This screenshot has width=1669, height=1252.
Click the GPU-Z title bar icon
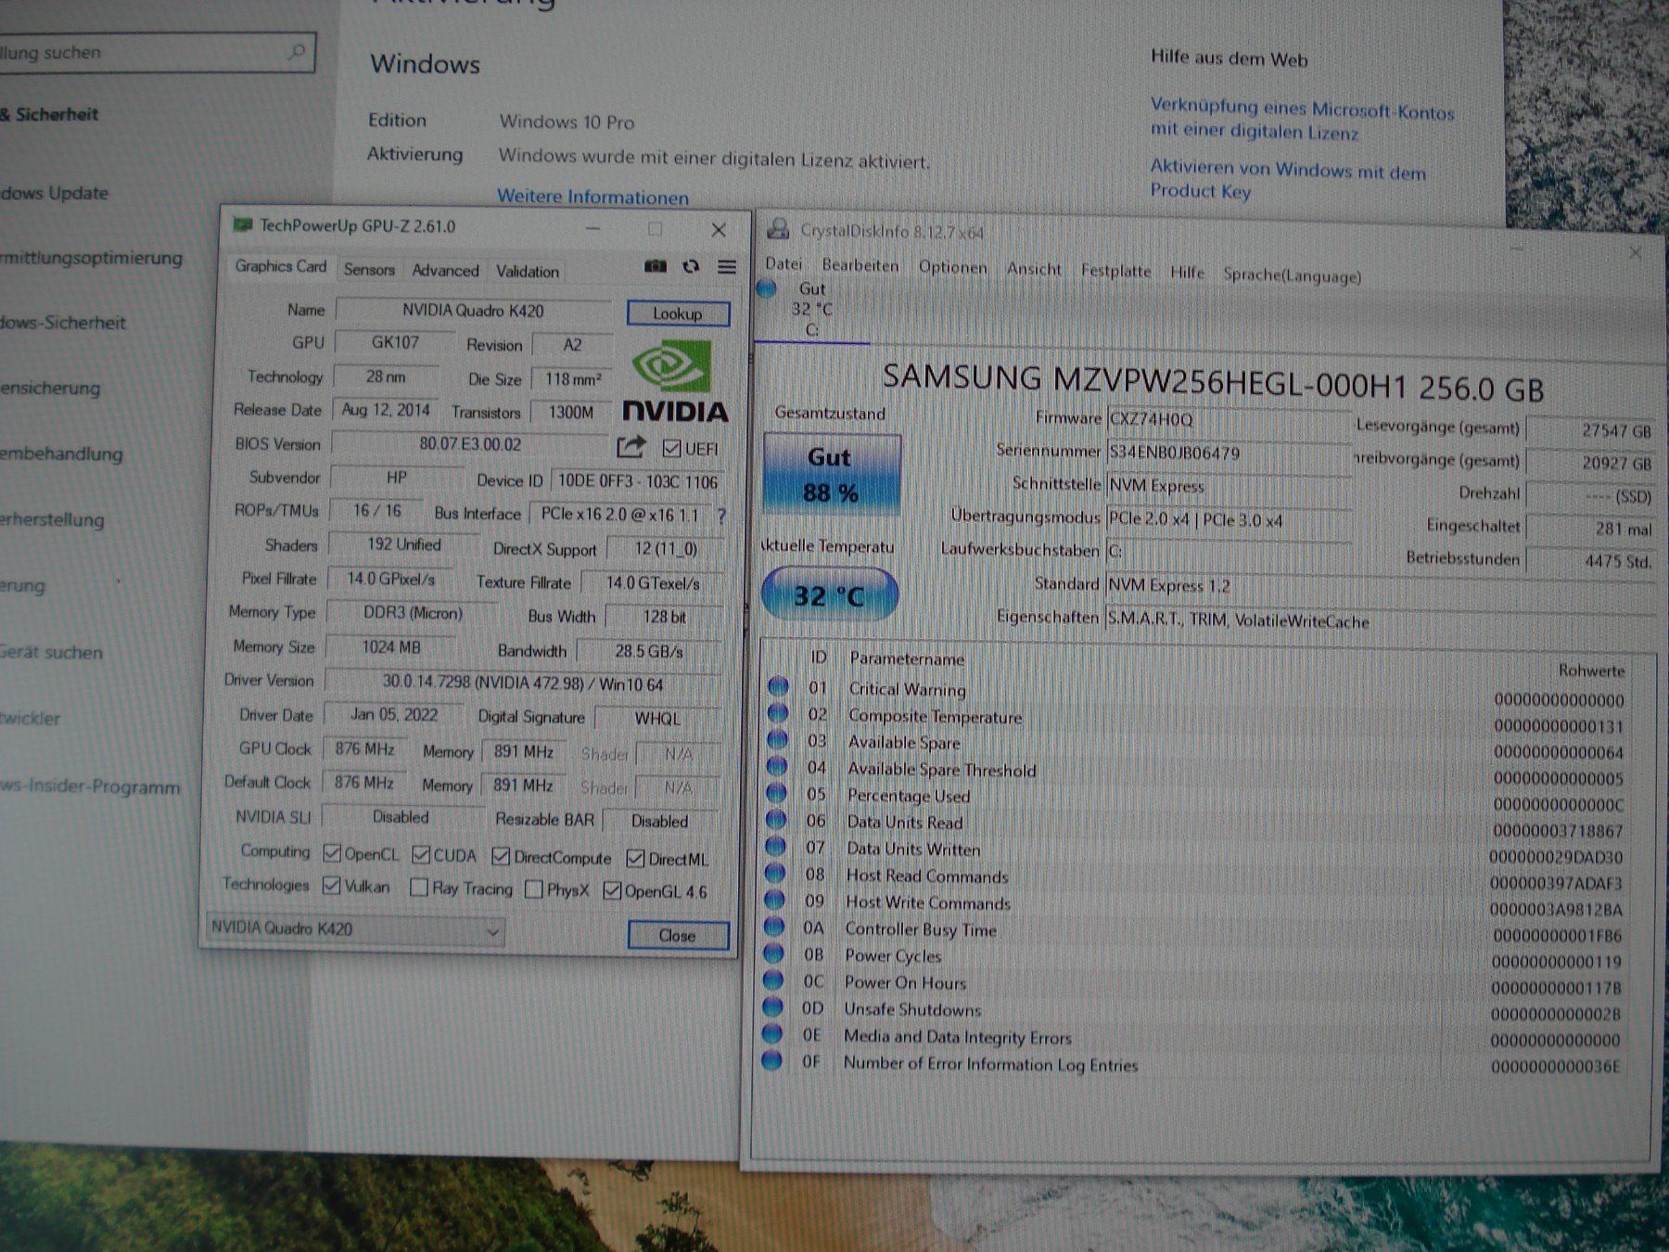tap(243, 224)
